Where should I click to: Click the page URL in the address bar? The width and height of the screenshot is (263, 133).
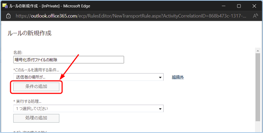pyautogui.click(x=131, y=16)
